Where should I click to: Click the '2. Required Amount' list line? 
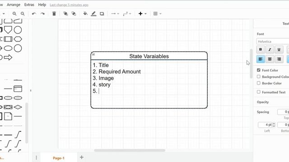117,72
